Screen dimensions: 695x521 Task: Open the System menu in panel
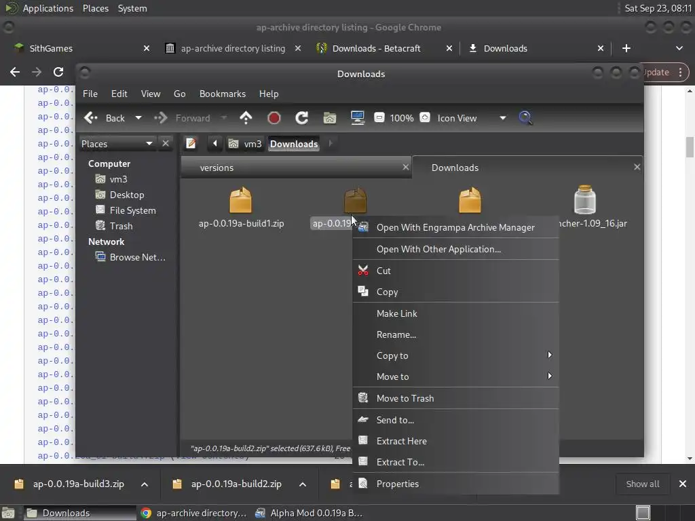click(x=132, y=8)
